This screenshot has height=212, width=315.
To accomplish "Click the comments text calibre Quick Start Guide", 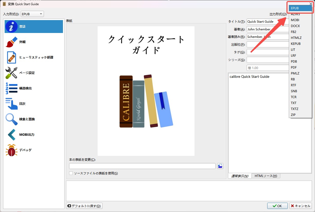I will [249, 77].
